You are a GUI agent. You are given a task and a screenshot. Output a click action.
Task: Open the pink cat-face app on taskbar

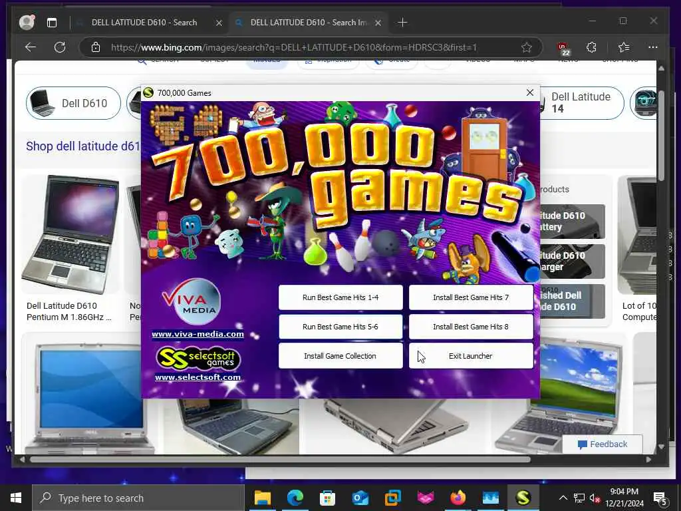tap(425, 498)
